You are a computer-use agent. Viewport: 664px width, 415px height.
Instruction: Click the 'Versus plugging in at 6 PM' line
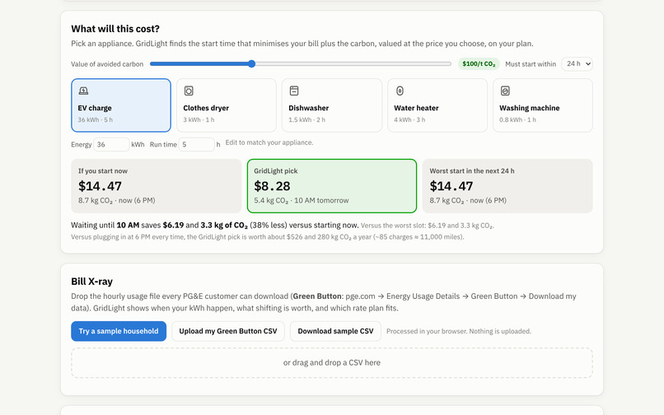pos(268,237)
